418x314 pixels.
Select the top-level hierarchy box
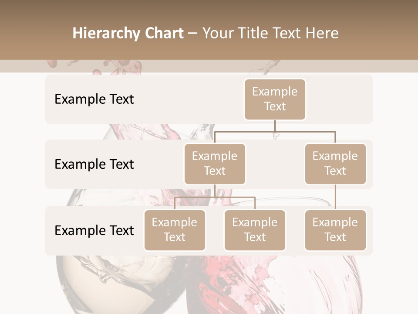point(275,99)
